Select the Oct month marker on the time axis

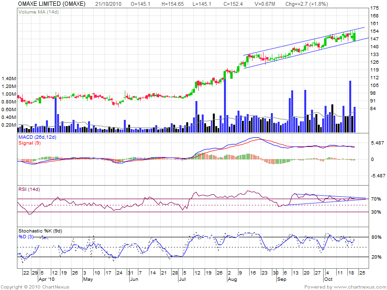click(328, 279)
